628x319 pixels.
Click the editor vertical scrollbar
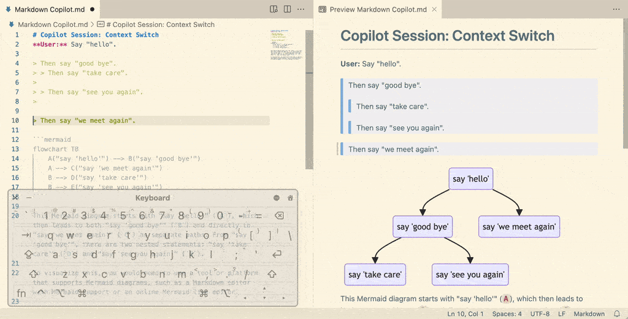click(309, 99)
